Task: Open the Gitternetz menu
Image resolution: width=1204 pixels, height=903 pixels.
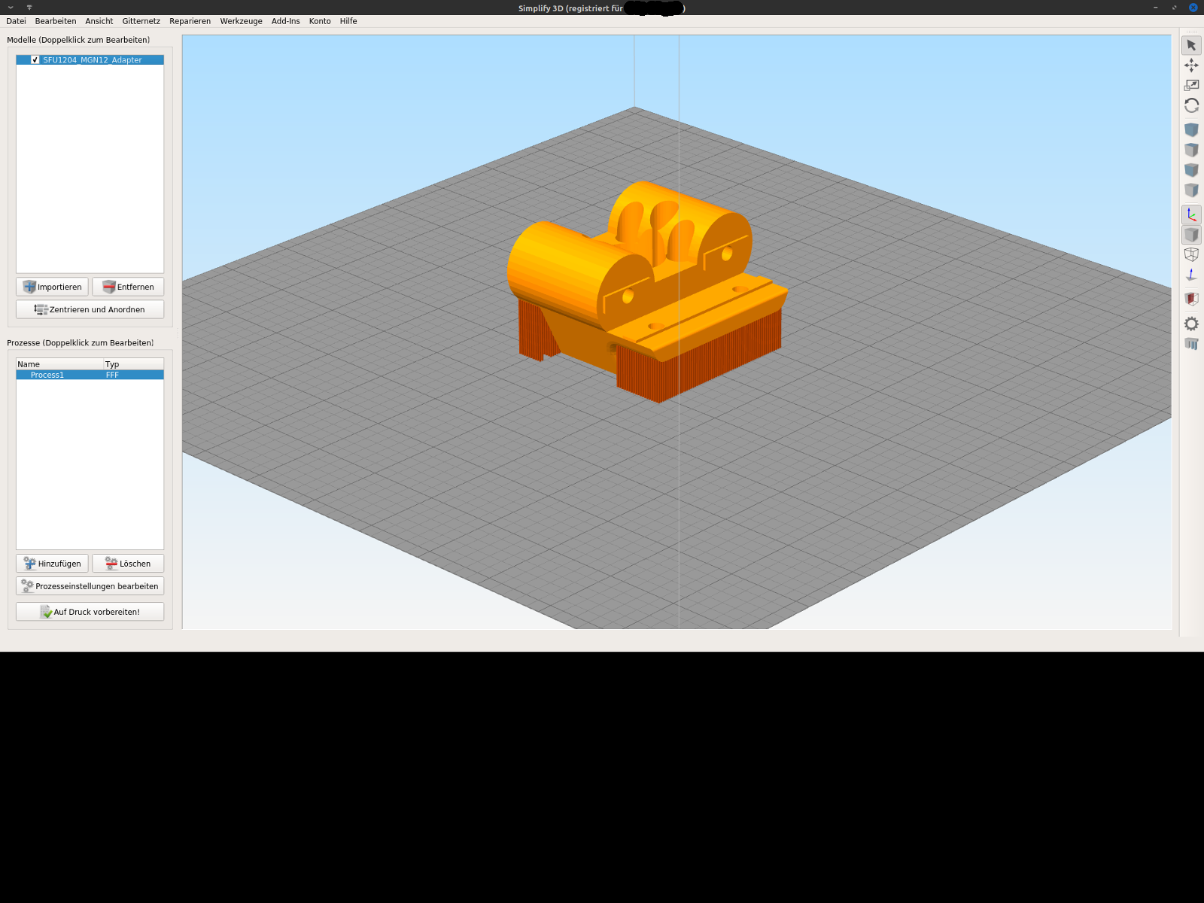Action: [141, 21]
